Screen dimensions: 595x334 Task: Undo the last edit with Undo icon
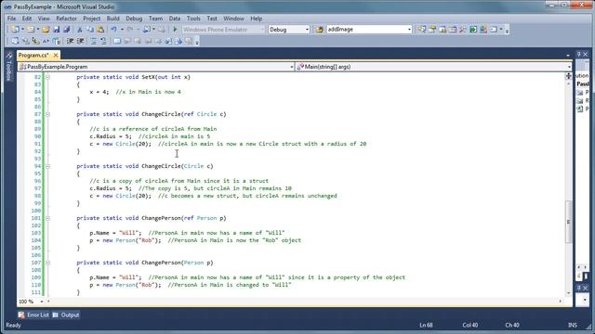click(113, 30)
